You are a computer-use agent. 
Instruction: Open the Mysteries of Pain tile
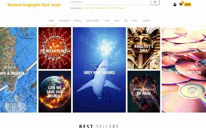click(144, 92)
